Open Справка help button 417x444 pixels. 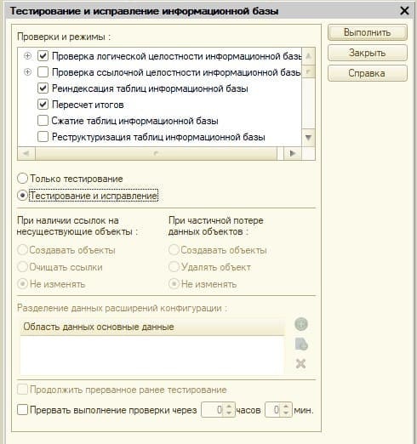tap(368, 73)
